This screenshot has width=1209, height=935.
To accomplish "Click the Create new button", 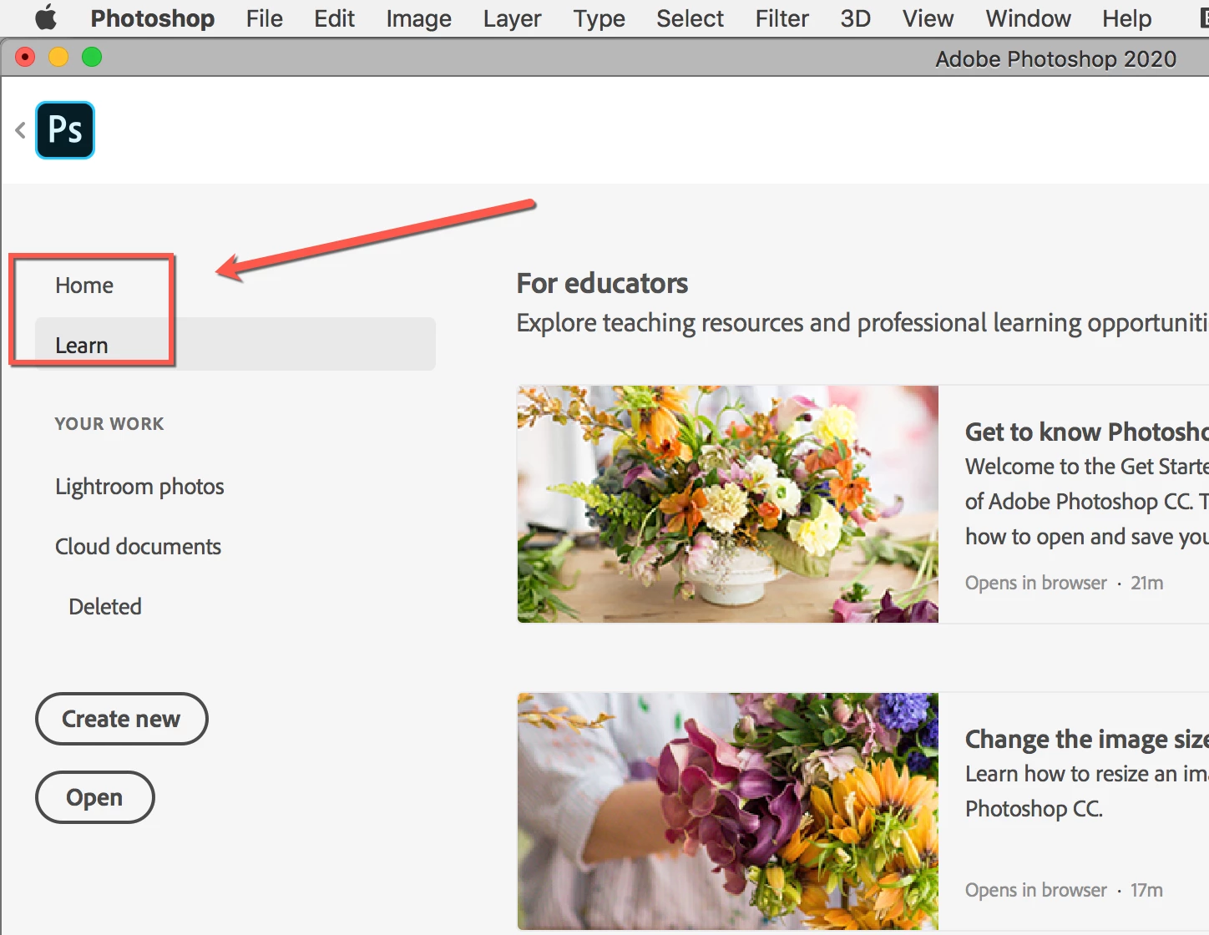I will tap(122, 719).
